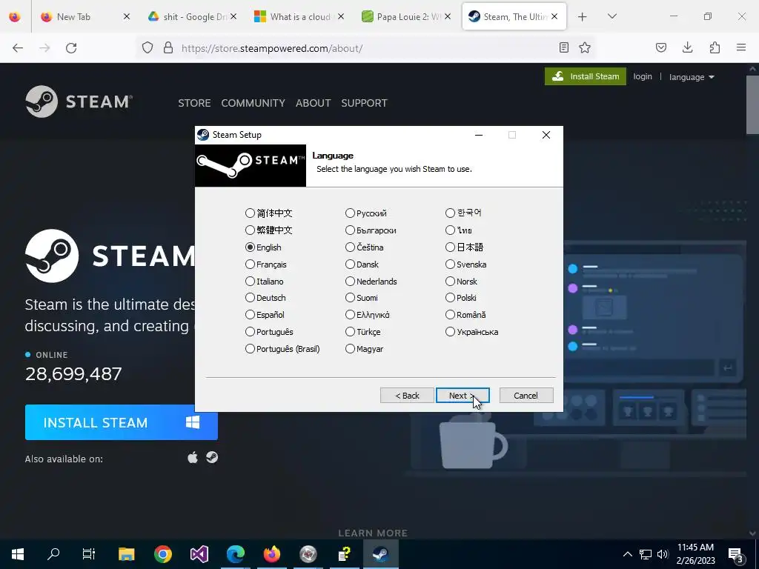Pick Deutsch as the language
Screen dimensions: 759x569
pos(265,298)
